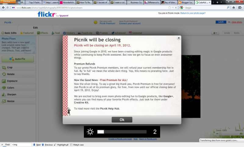Click Next in the Find bar
Viewport: 244px width, 147px height.
coord(37,145)
